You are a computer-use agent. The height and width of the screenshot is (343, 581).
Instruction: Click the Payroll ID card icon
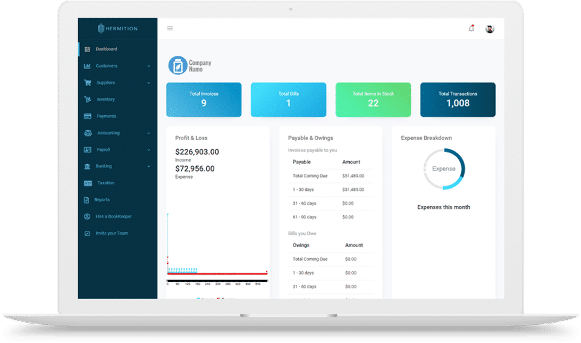(x=87, y=150)
